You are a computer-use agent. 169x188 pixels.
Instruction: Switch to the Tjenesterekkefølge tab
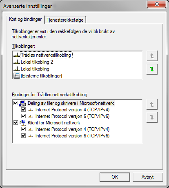pyautogui.click(x=65, y=20)
